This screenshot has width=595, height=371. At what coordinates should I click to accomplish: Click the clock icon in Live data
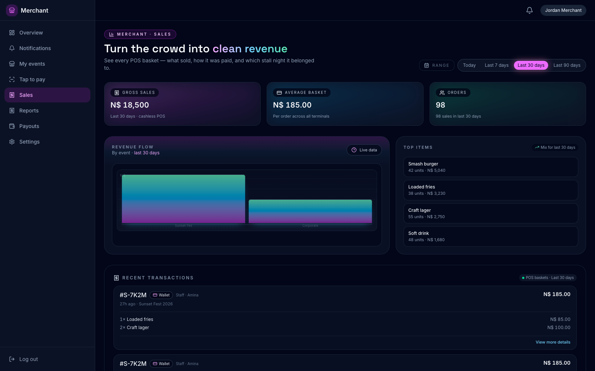click(354, 150)
